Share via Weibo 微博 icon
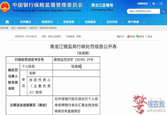167x115 pixels. [x=131, y=37]
